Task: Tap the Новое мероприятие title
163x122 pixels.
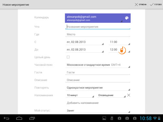Action: pyautogui.click(x=16, y=5)
